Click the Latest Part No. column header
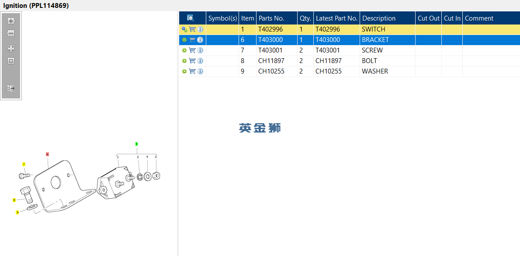 click(336, 18)
